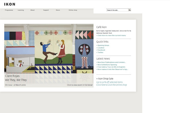Focus the Search the site field
170x113 pixels.
(x=117, y=10)
